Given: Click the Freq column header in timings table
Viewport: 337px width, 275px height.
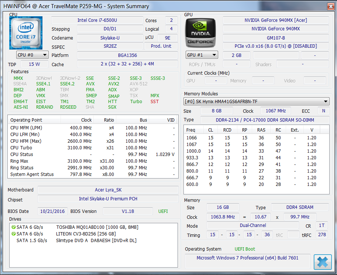Looking at the screenshot, I should (194, 130).
